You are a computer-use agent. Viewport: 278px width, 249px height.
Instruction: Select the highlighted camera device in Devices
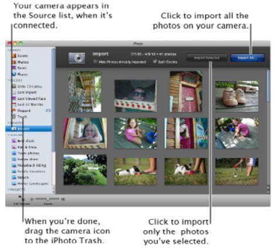[29, 129]
